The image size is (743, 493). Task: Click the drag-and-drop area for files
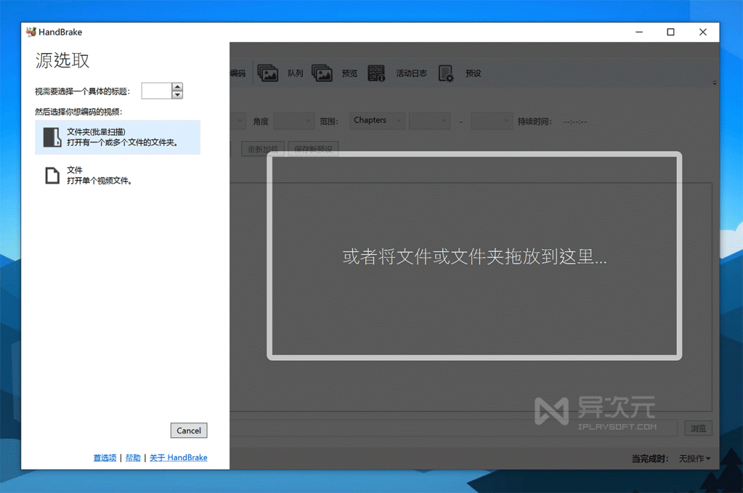(x=474, y=258)
